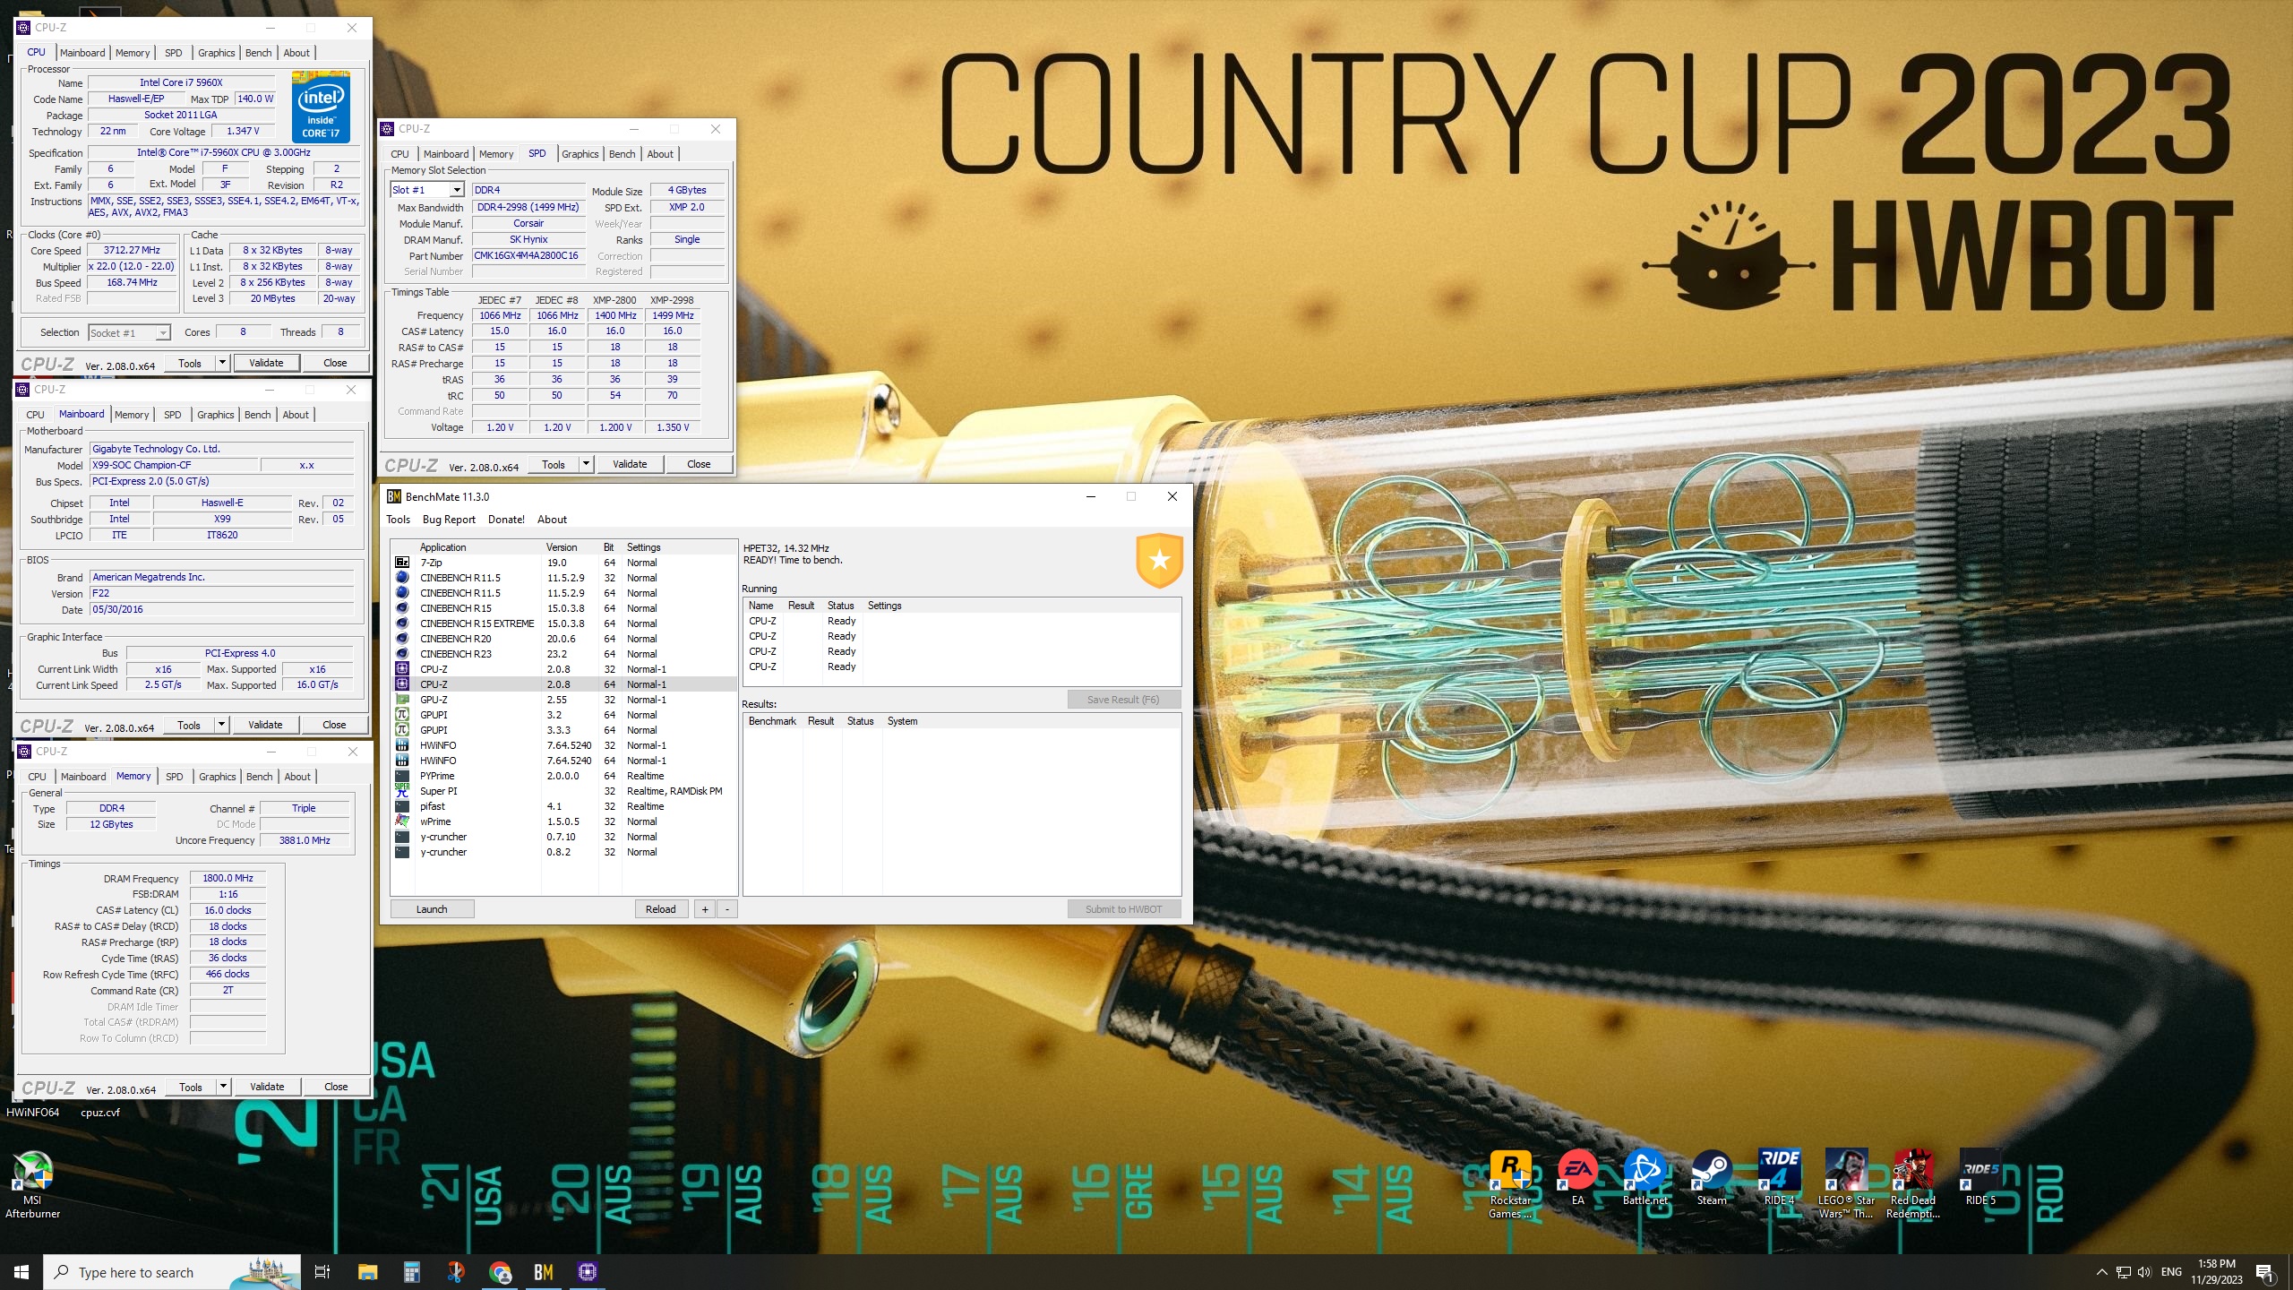Click Close in Memory window

tap(336, 1087)
